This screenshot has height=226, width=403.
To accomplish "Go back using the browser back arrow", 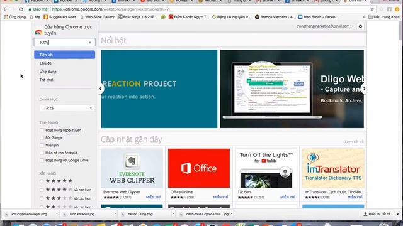I will [6, 9].
